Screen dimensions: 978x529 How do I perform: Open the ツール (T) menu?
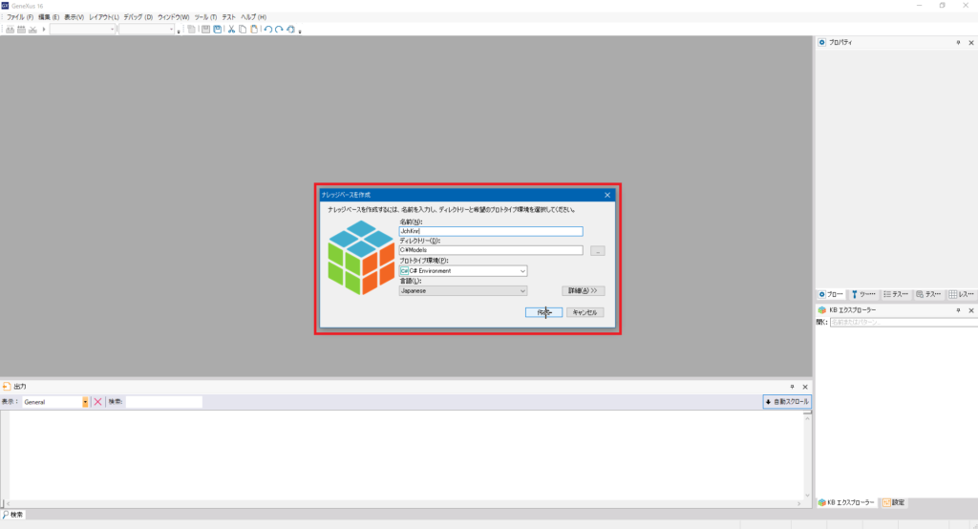[204, 17]
